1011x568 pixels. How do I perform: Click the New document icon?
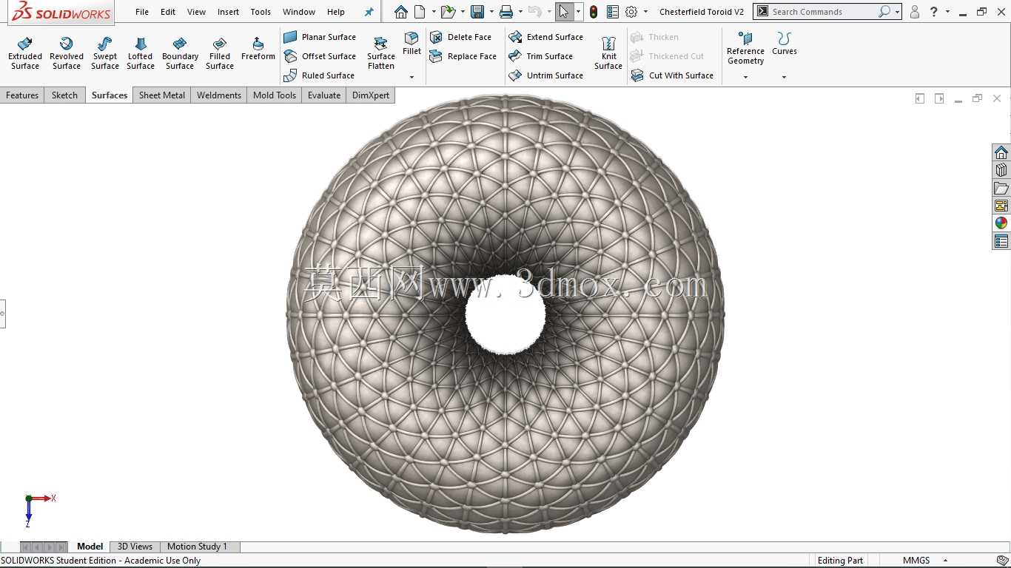[x=420, y=12]
